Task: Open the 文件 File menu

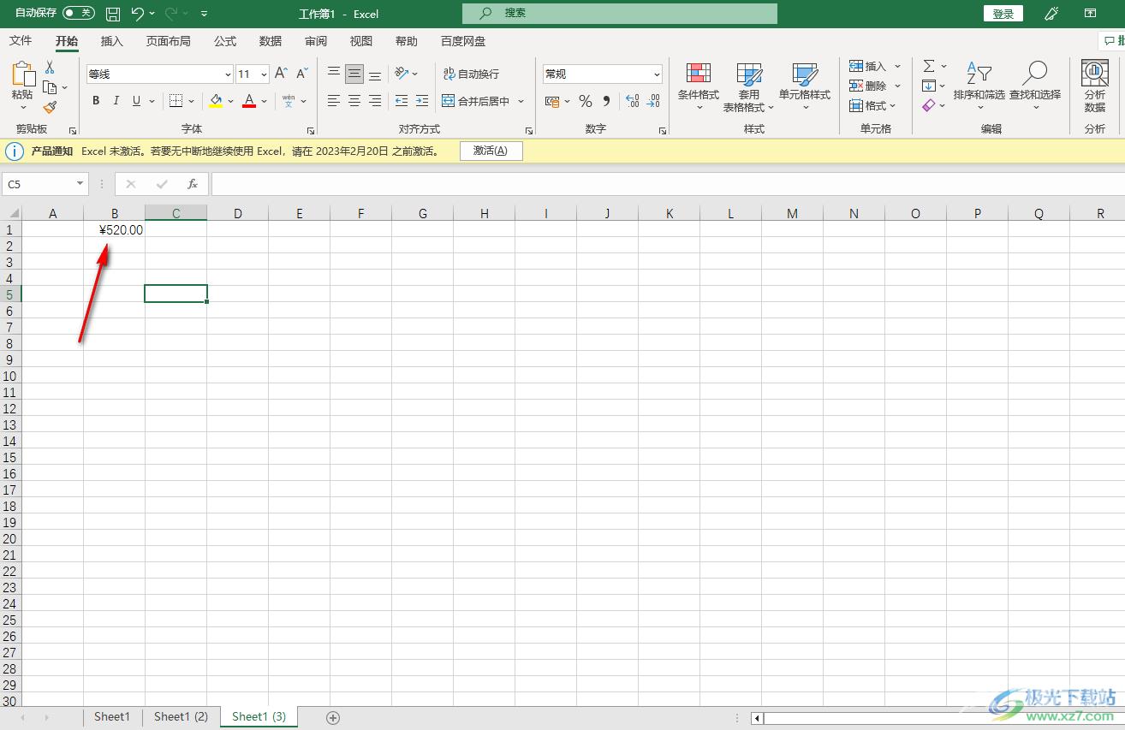Action: tap(21, 41)
